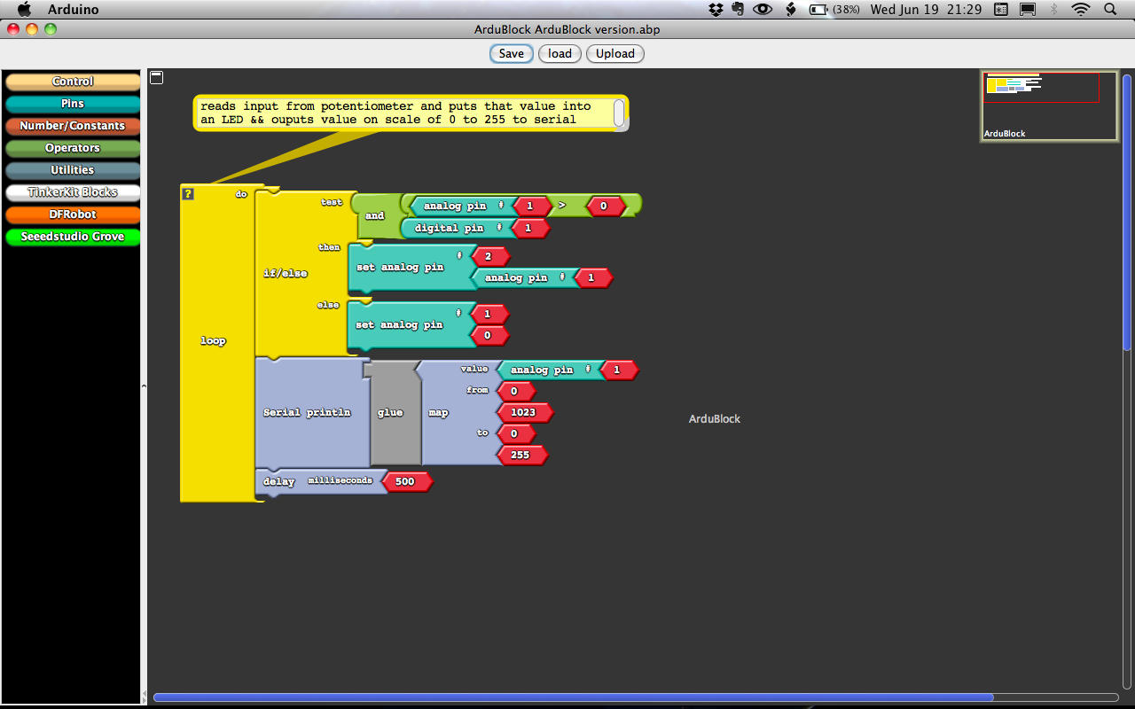Click the load button
This screenshot has height=709, width=1135.
pyautogui.click(x=560, y=53)
